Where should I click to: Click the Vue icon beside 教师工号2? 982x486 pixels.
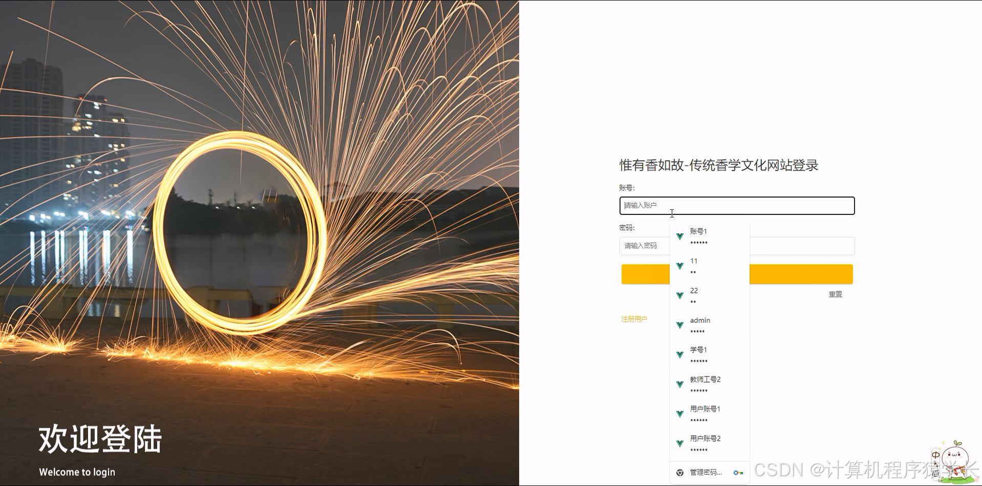pyautogui.click(x=680, y=384)
